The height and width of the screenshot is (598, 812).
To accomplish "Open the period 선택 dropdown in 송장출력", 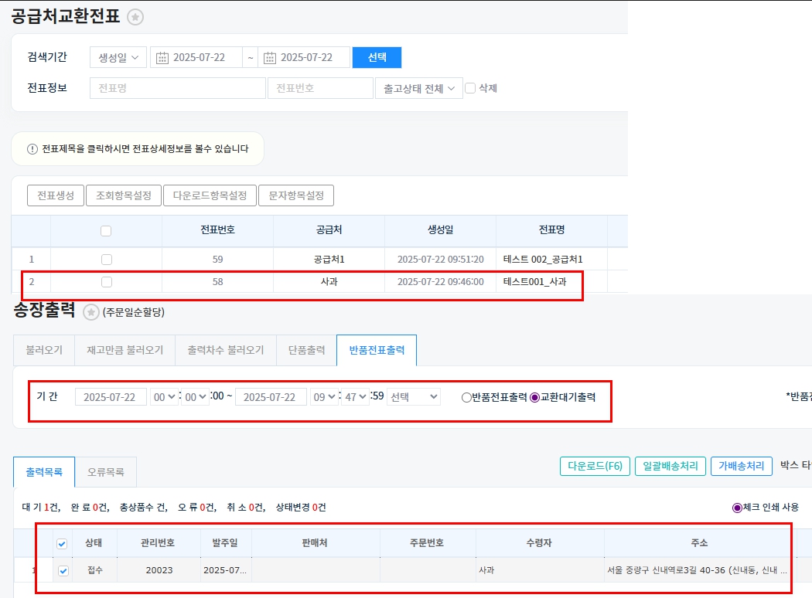I will (414, 397).
